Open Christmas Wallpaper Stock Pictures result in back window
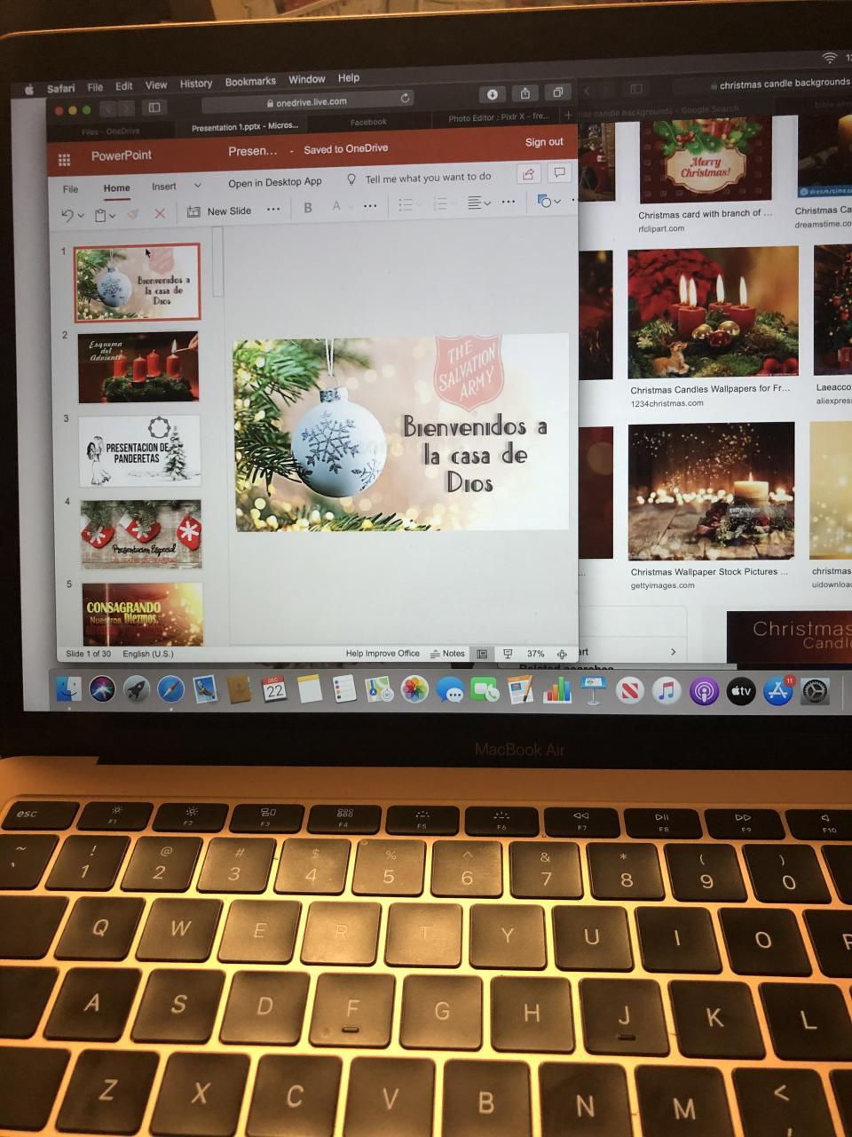Image resolution: width=852 pixels, height=1137 pixels. [x=712, y=490]
